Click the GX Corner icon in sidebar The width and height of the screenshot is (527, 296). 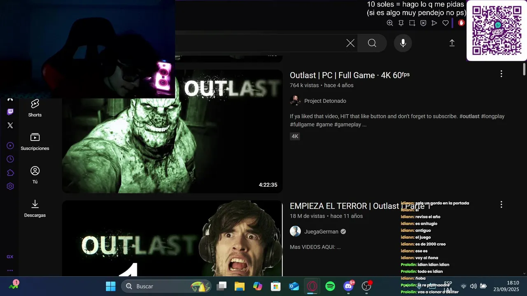(10, 257)
